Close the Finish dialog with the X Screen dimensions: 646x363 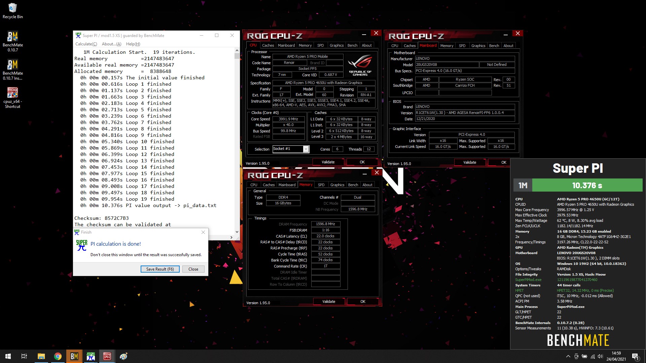(203, 232)
